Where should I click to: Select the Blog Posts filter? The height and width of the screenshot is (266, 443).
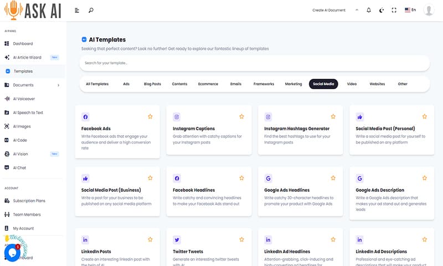click(152, 84)
